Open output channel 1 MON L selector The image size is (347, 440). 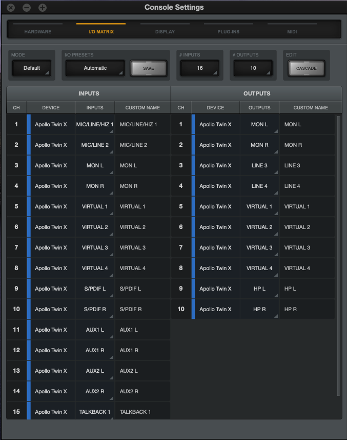tap(259, 124)
